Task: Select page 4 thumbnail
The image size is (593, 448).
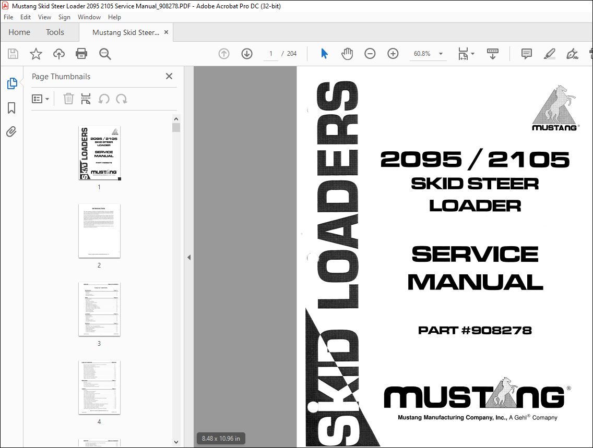Action: (x=100, y=387)
